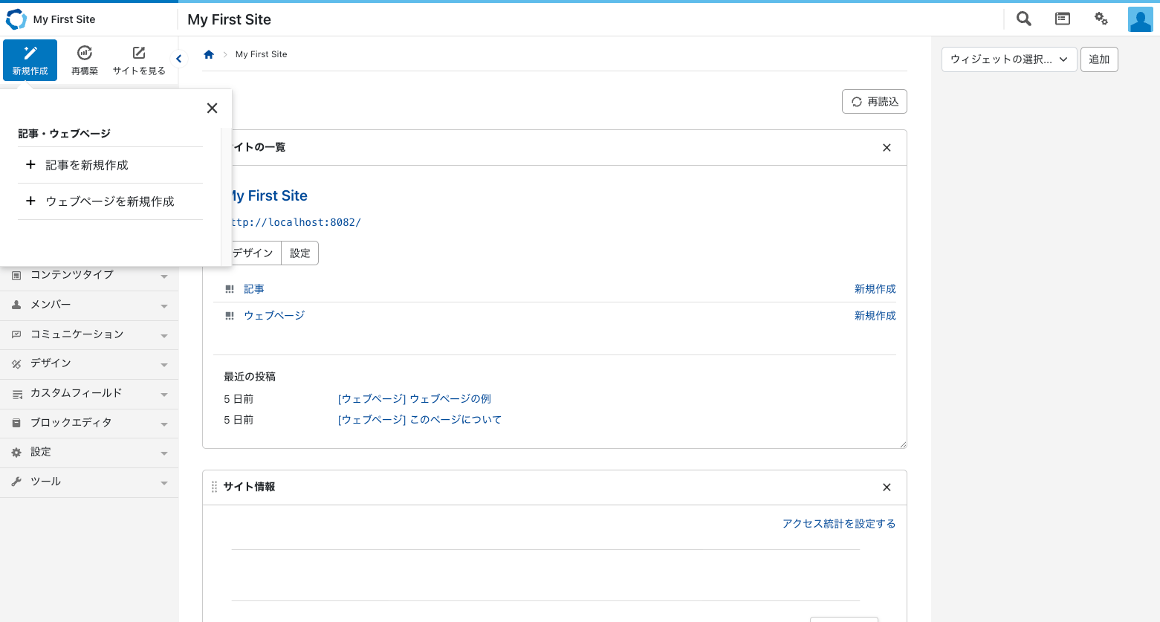Click the 最近の投稿 heading text
This screenshot has width=1160, height=622.
(x=250, y=377)
